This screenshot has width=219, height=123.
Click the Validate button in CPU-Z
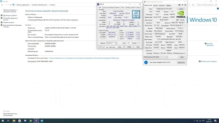[129, 47]
